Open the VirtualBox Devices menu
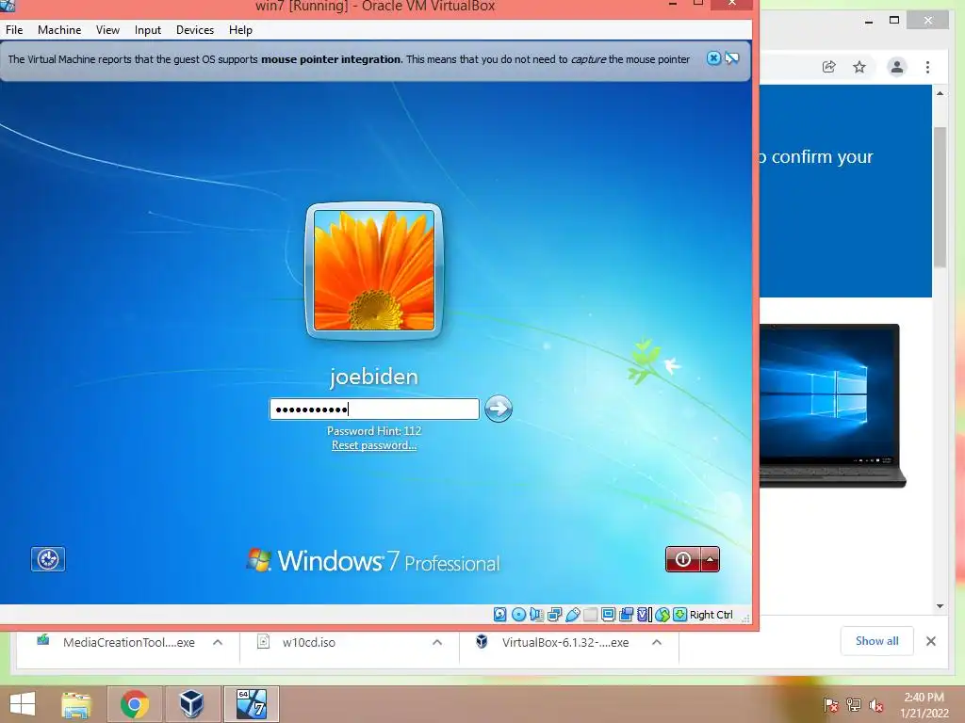This screenshot has height=723, width=965. (195, 29)
